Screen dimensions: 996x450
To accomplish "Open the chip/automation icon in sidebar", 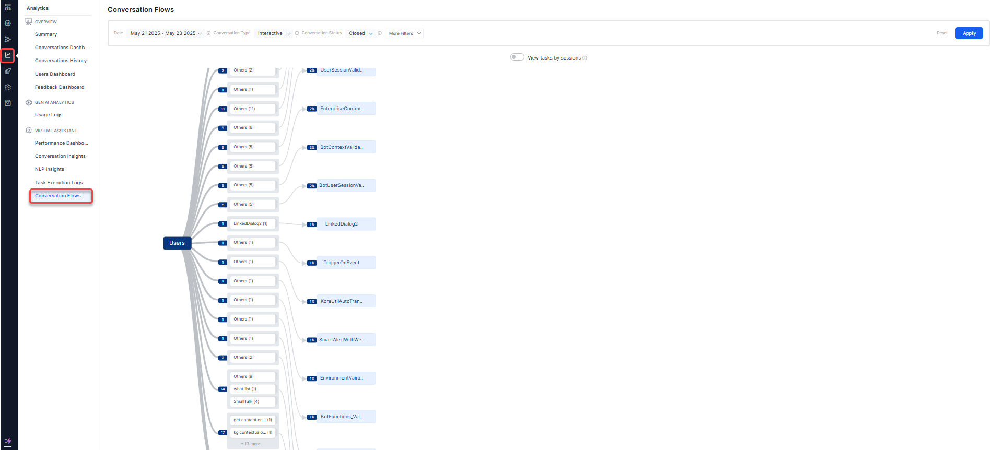I will (x=8, y=23).
